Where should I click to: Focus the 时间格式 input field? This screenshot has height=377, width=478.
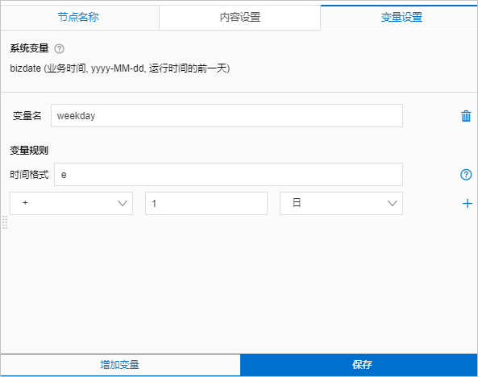tap(228, 174)
